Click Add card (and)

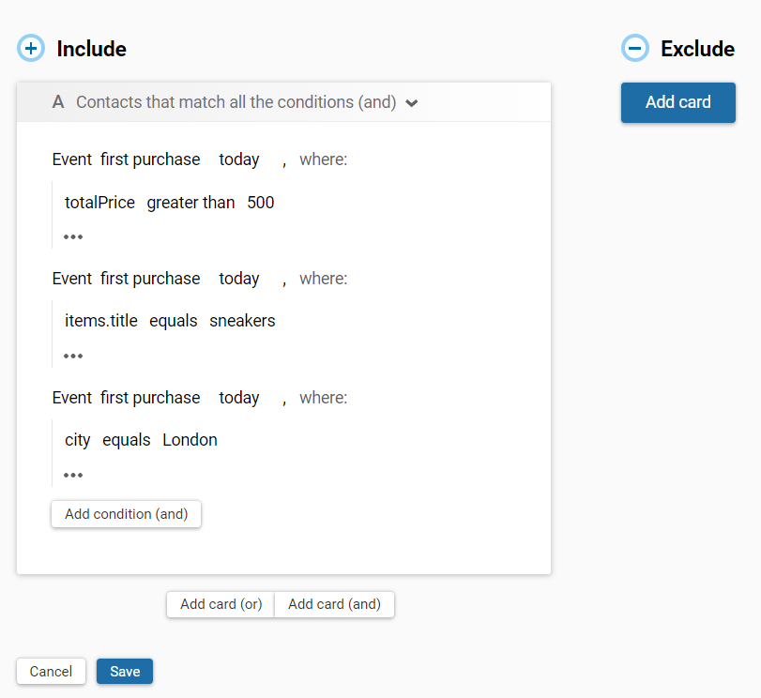pos(334,604)
